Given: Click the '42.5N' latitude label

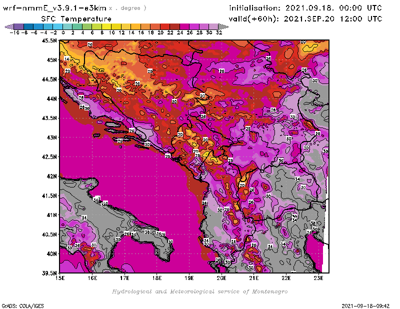Looking at the screenshot, I should pyautogui.click(x=49, y=157).
